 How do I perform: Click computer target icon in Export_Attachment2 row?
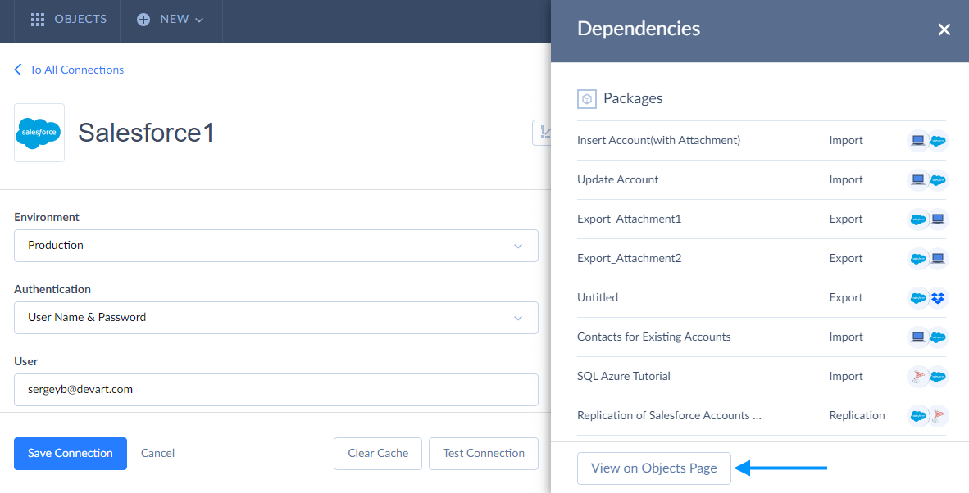click(x=938, y=259)
